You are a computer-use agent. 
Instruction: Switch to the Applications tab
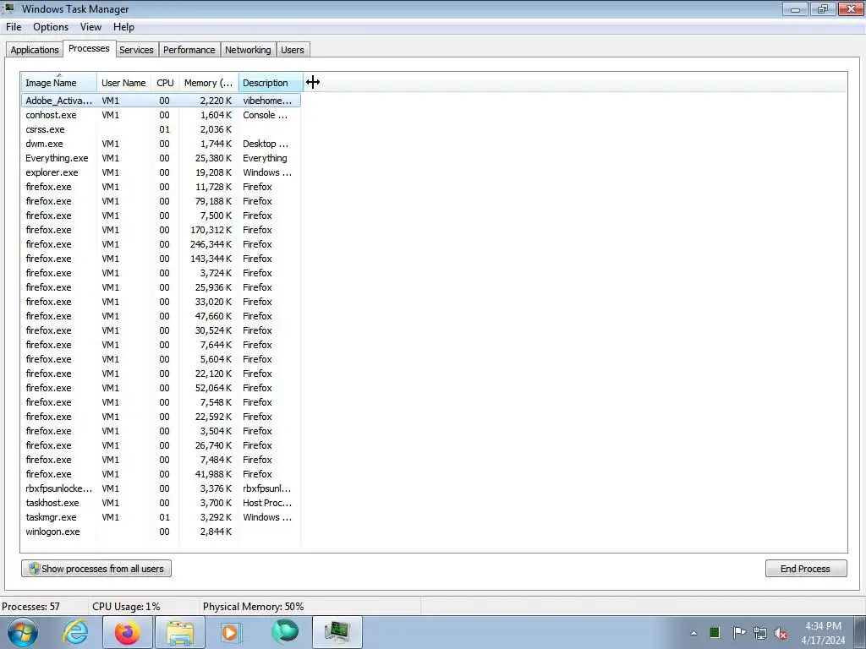click(x=34, y=50)
